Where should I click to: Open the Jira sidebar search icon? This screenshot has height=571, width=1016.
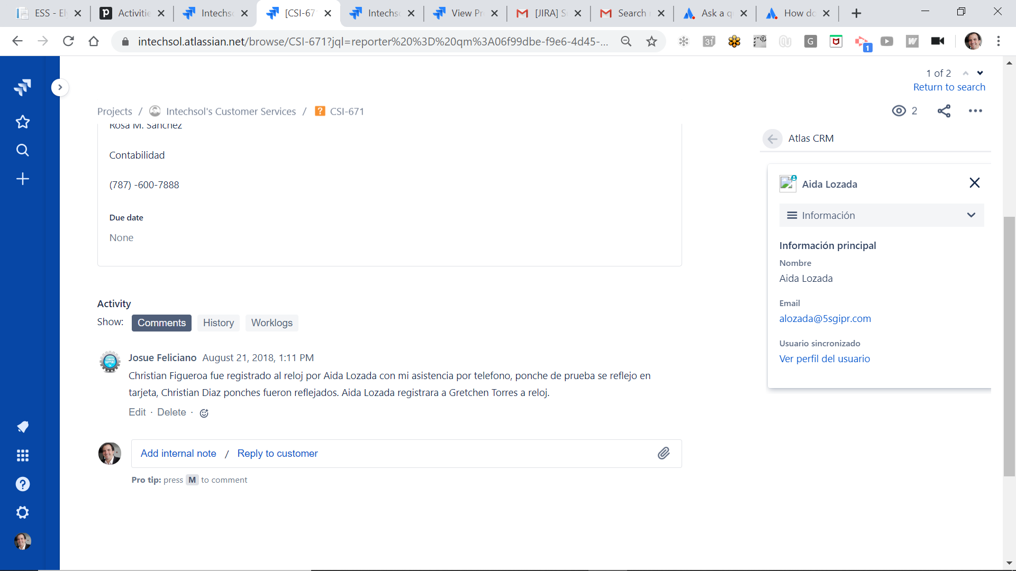(22, 150)
